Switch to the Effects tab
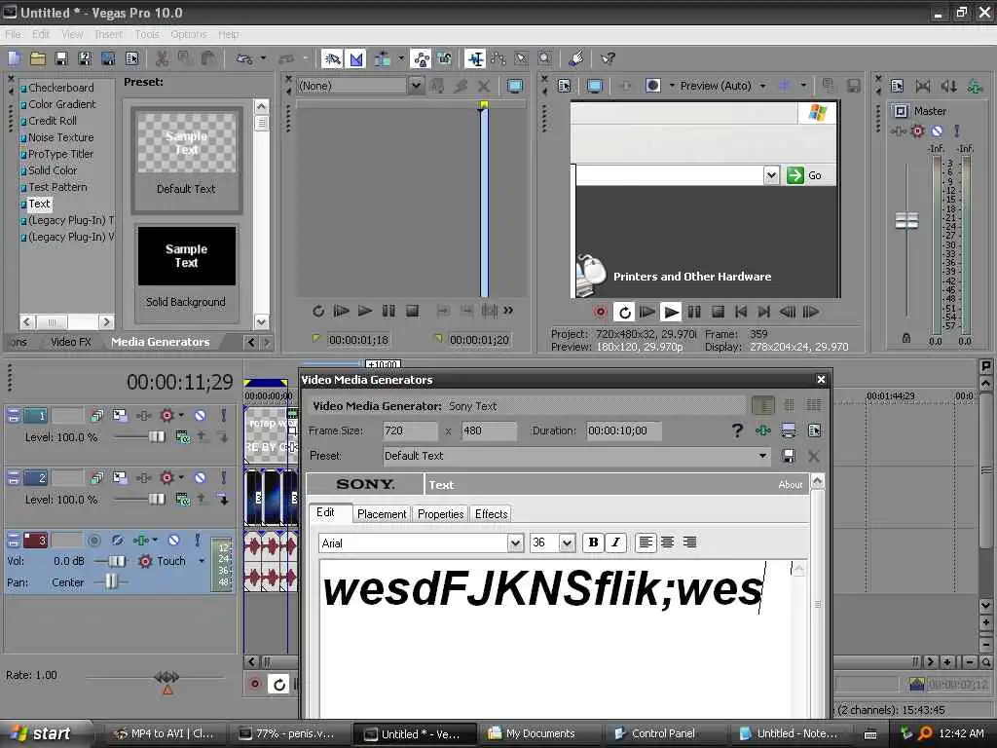This screenshot has height=748, width=997. [x=492, y=514]
